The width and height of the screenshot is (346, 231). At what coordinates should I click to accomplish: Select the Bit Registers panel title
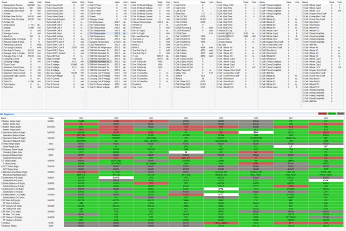click(x=7, y=114)
